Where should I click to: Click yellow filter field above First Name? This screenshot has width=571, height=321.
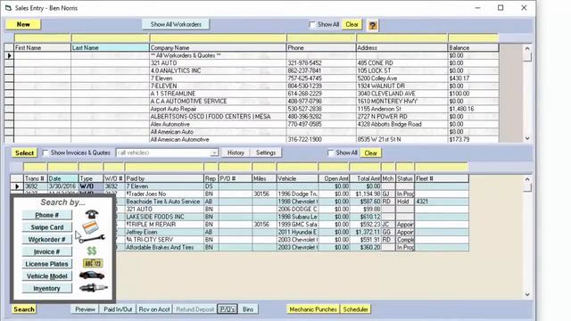[42, 38]
